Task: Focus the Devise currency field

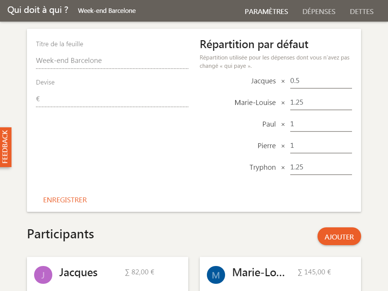Action: (x=112, y=99)
